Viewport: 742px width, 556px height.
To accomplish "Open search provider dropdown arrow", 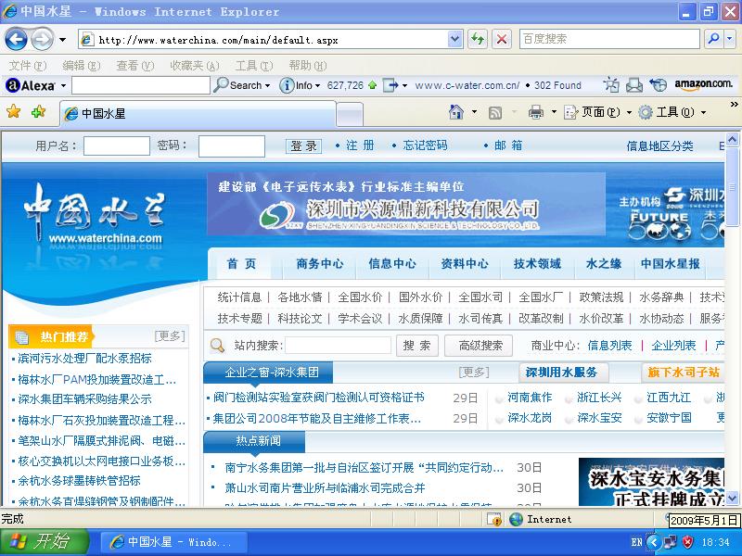I will (x=730, y=39).
